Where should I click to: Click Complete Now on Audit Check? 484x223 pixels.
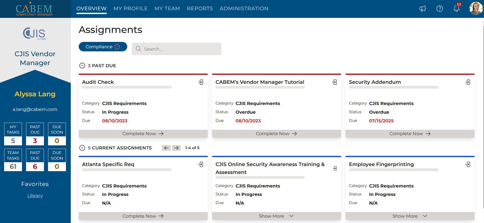coord(143,134)
